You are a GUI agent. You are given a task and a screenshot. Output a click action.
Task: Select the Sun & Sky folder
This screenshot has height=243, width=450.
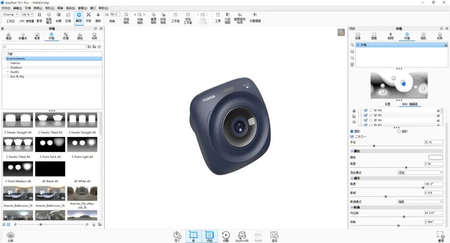point(17,76)
